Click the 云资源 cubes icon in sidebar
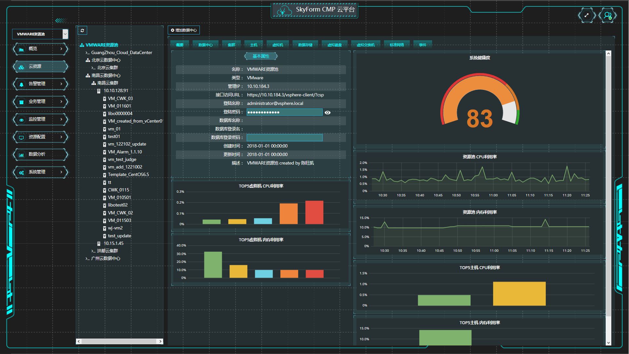The width and height of the screenshot is (629, 354). click(21, 67)
